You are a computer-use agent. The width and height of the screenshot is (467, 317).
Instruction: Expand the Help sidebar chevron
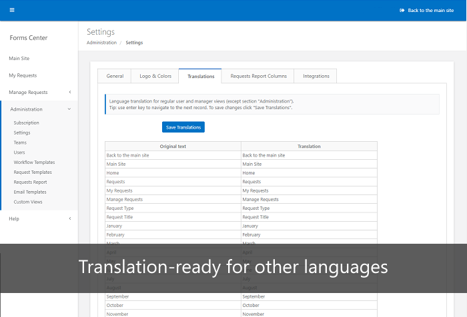pyautogui.click(x=70, y=218)
